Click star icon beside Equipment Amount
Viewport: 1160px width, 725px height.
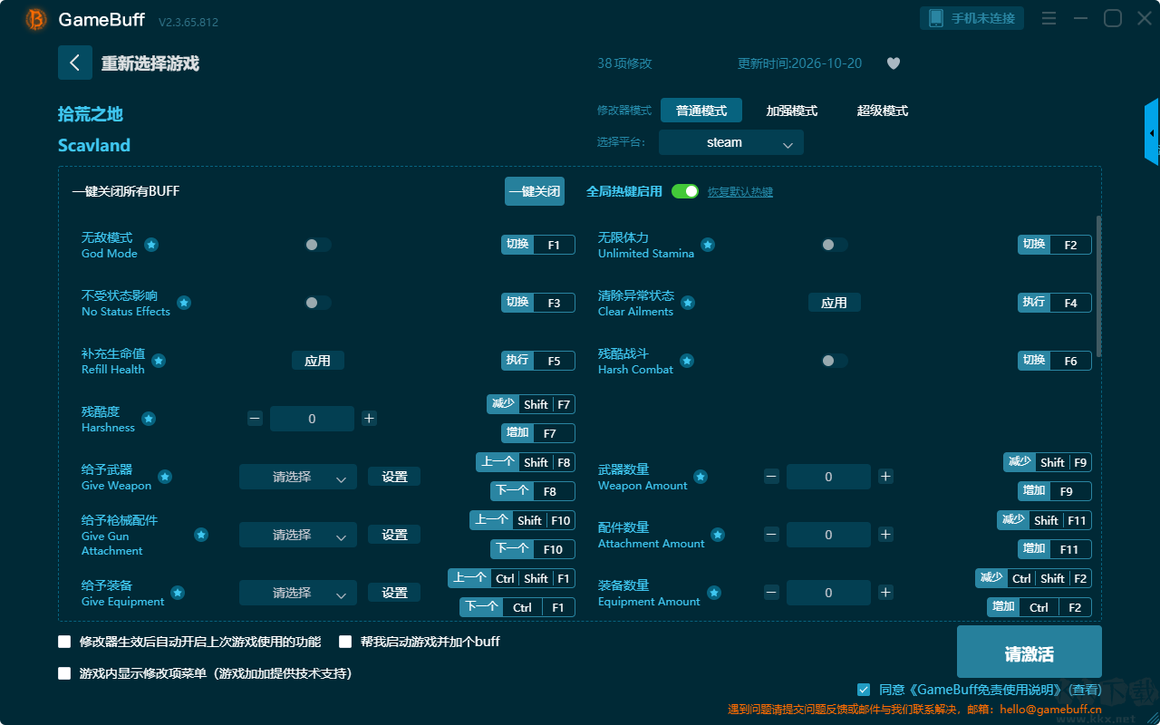click(714, 593)
